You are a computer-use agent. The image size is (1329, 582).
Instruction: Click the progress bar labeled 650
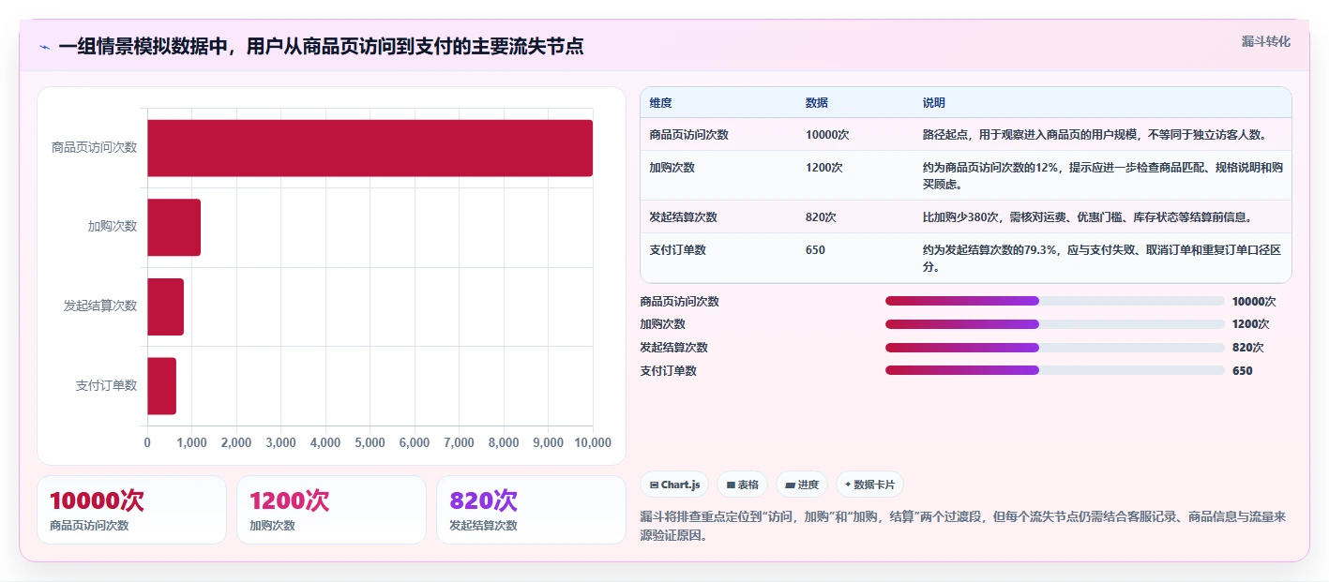tap(1055, 370)
